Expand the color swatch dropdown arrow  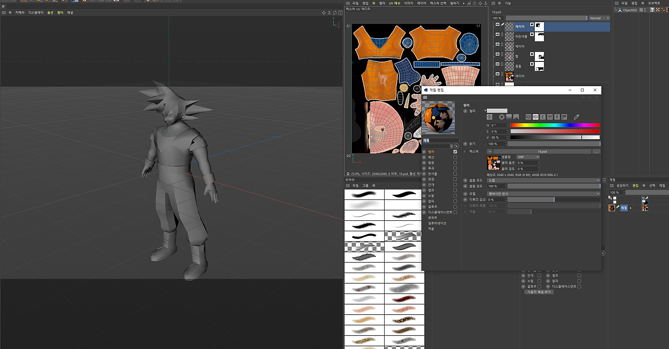485,111
